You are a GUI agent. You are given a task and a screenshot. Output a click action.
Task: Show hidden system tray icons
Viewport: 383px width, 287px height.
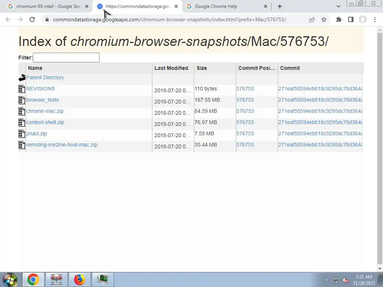(327, 280)
